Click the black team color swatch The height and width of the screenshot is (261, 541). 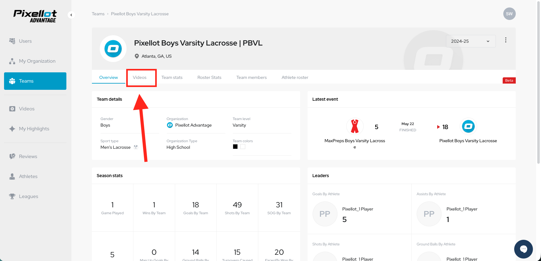point(235,147)
